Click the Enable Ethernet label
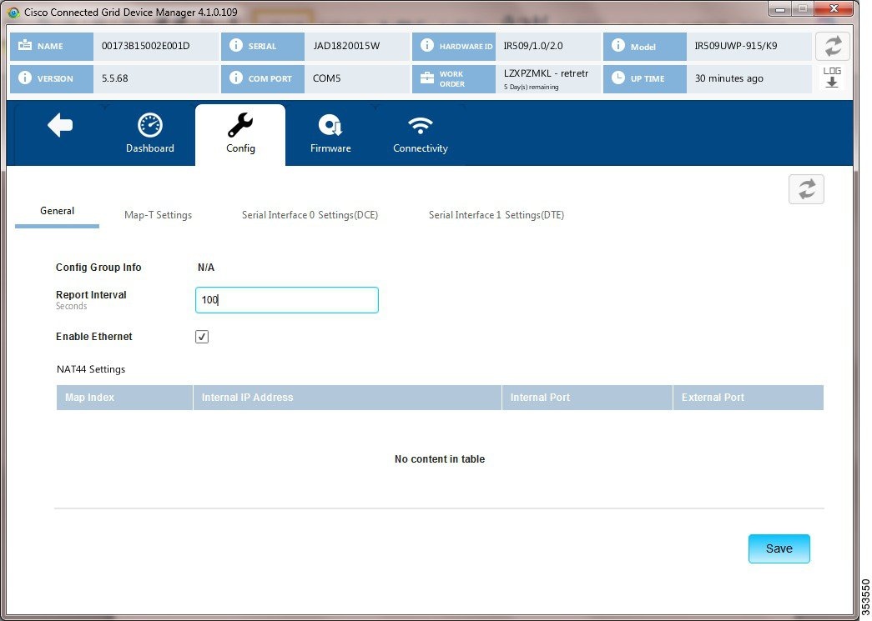Viewport: 872px width, 621px height. click(x=94, y=337)
